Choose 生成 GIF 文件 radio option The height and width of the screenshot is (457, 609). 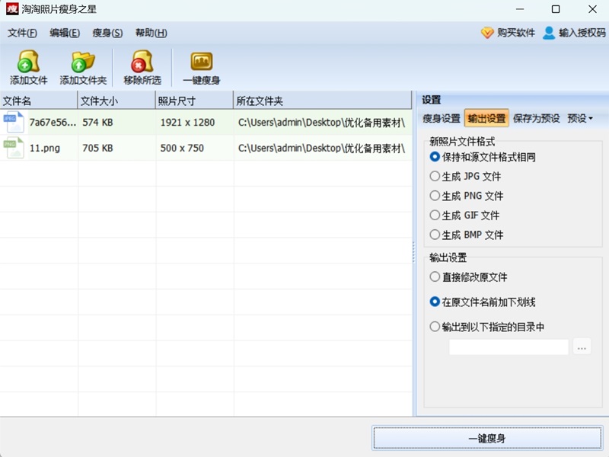(x=435, y=216)
